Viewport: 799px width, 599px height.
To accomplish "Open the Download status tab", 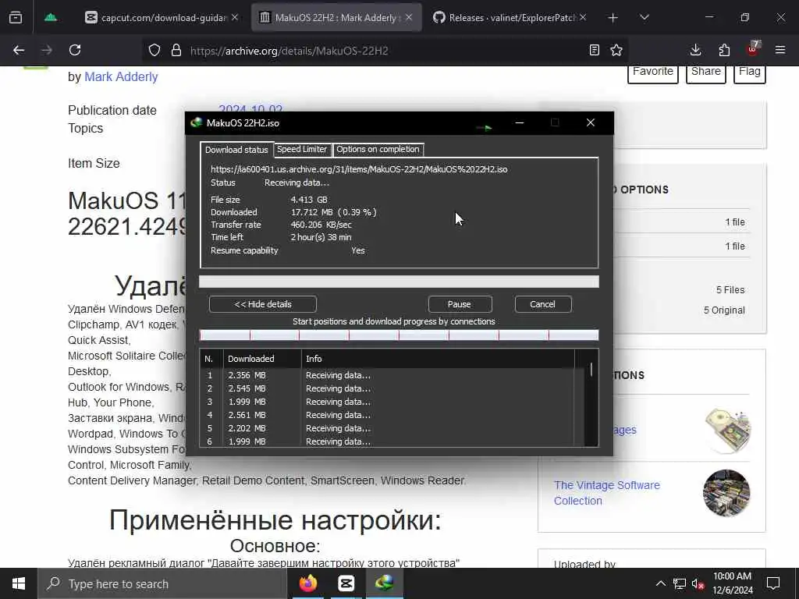I will 236,150.
